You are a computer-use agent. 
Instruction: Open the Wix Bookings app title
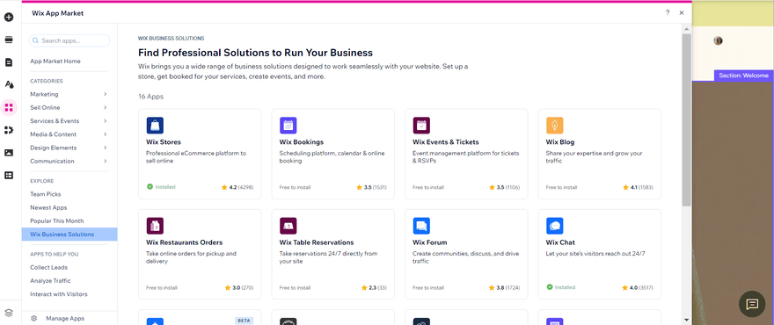pyautogui.click(x=301, y=142)
